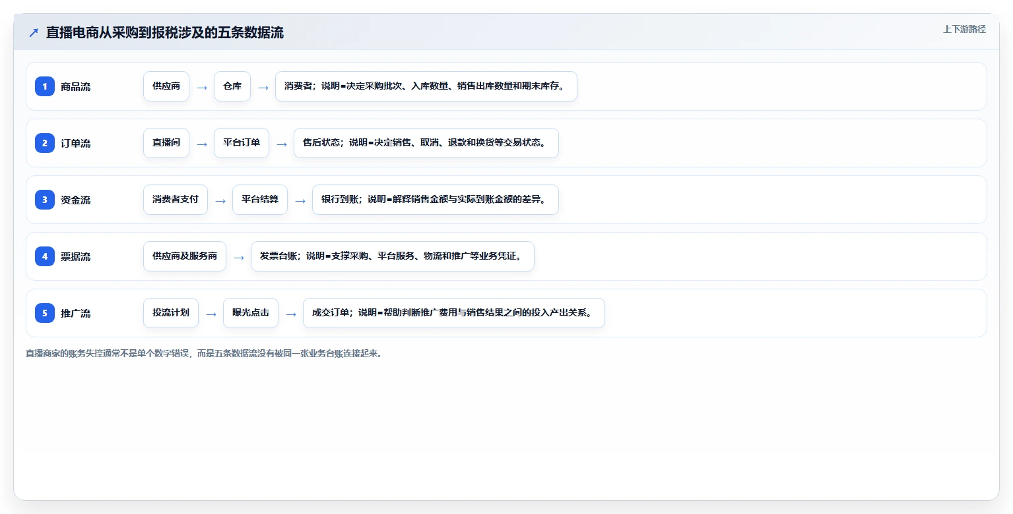
Task: Select the 曝光点击 node
Action: coord(251,313)
